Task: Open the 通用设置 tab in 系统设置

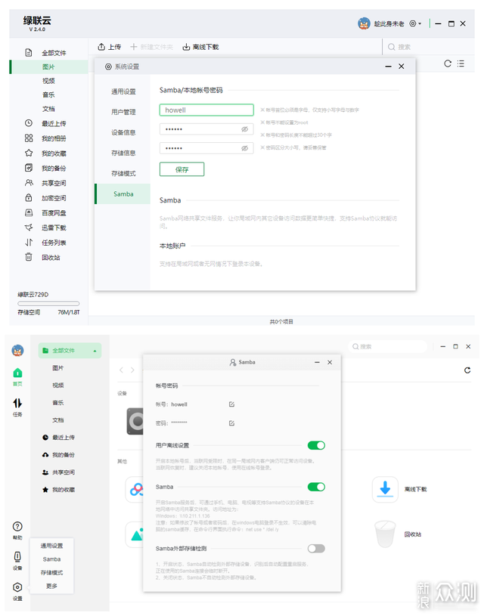Action: pyautogui.click(x=123, y=91)
